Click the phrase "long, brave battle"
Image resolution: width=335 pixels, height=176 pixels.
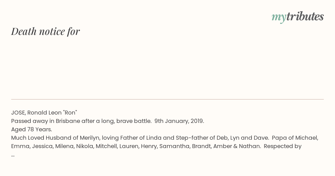click(126, 121)
